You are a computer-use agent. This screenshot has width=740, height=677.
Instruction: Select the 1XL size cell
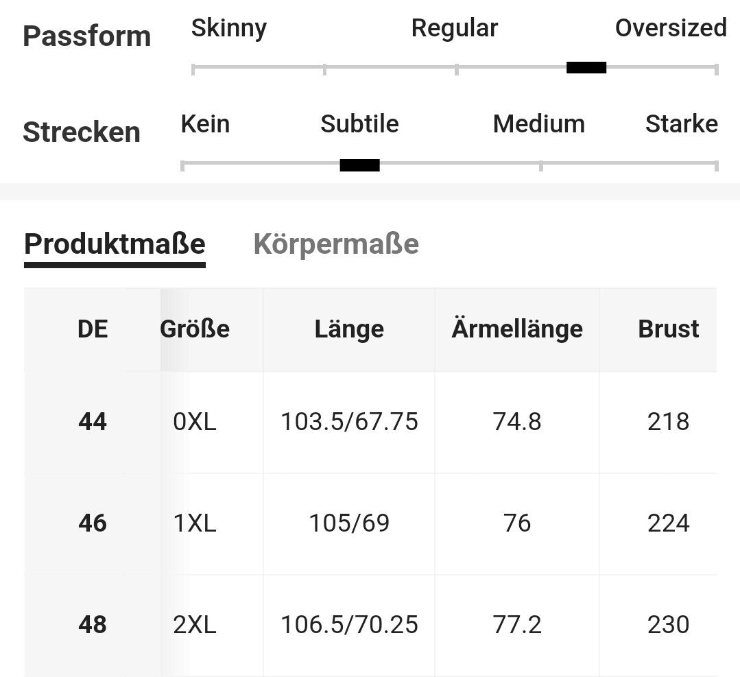click(195, 523)
